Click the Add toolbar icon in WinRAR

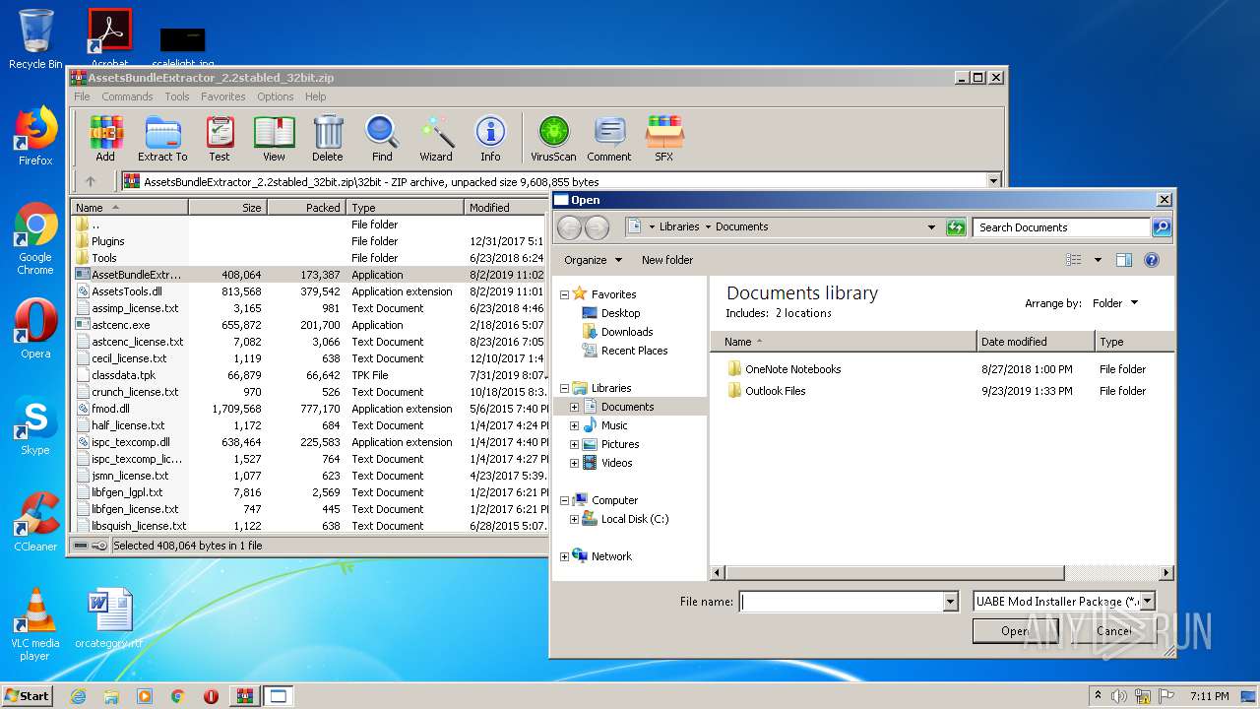click(105, 138)
